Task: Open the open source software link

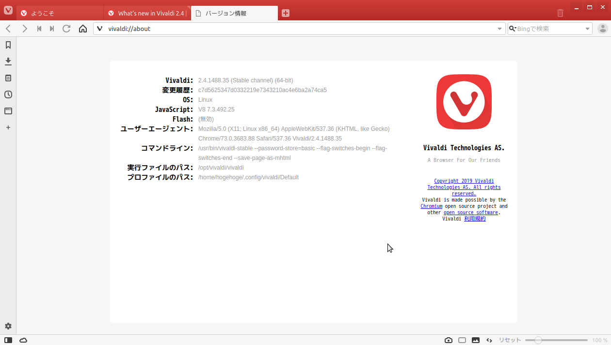Action: [x=471, y=212]
